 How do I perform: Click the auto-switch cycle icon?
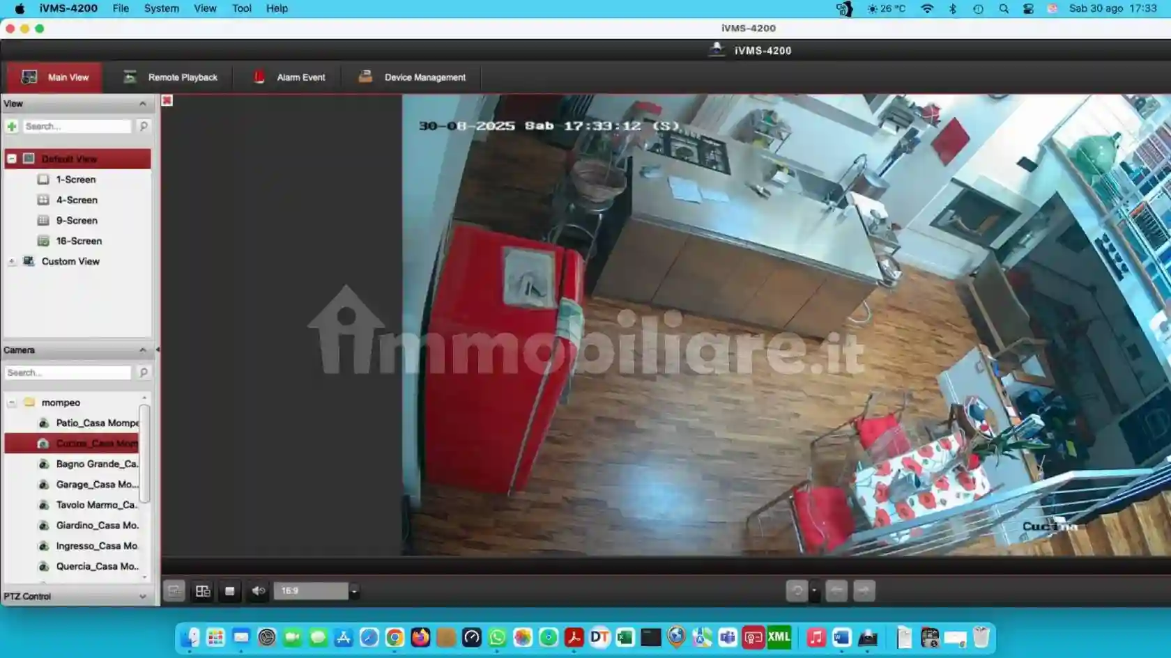coord(796,591)
